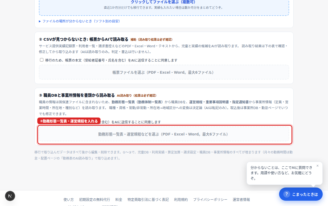Select files in 勤務形態一覧表・運営規程などを選ぶ zone
Image resolution: width=328 pixels, height=206 pixels.
(164, 134)
